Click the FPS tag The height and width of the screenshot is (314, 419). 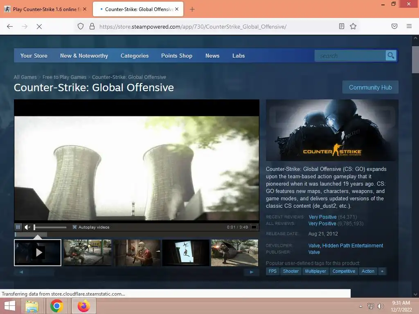coord(273,271)
